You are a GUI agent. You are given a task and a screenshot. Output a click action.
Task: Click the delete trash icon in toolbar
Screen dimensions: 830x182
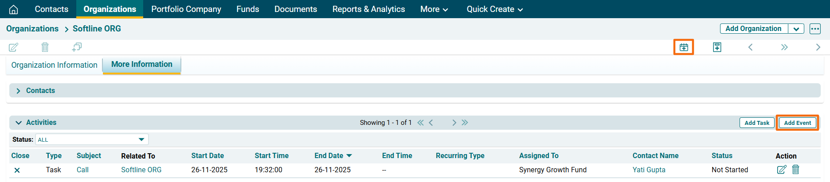(x=45, y=47)
